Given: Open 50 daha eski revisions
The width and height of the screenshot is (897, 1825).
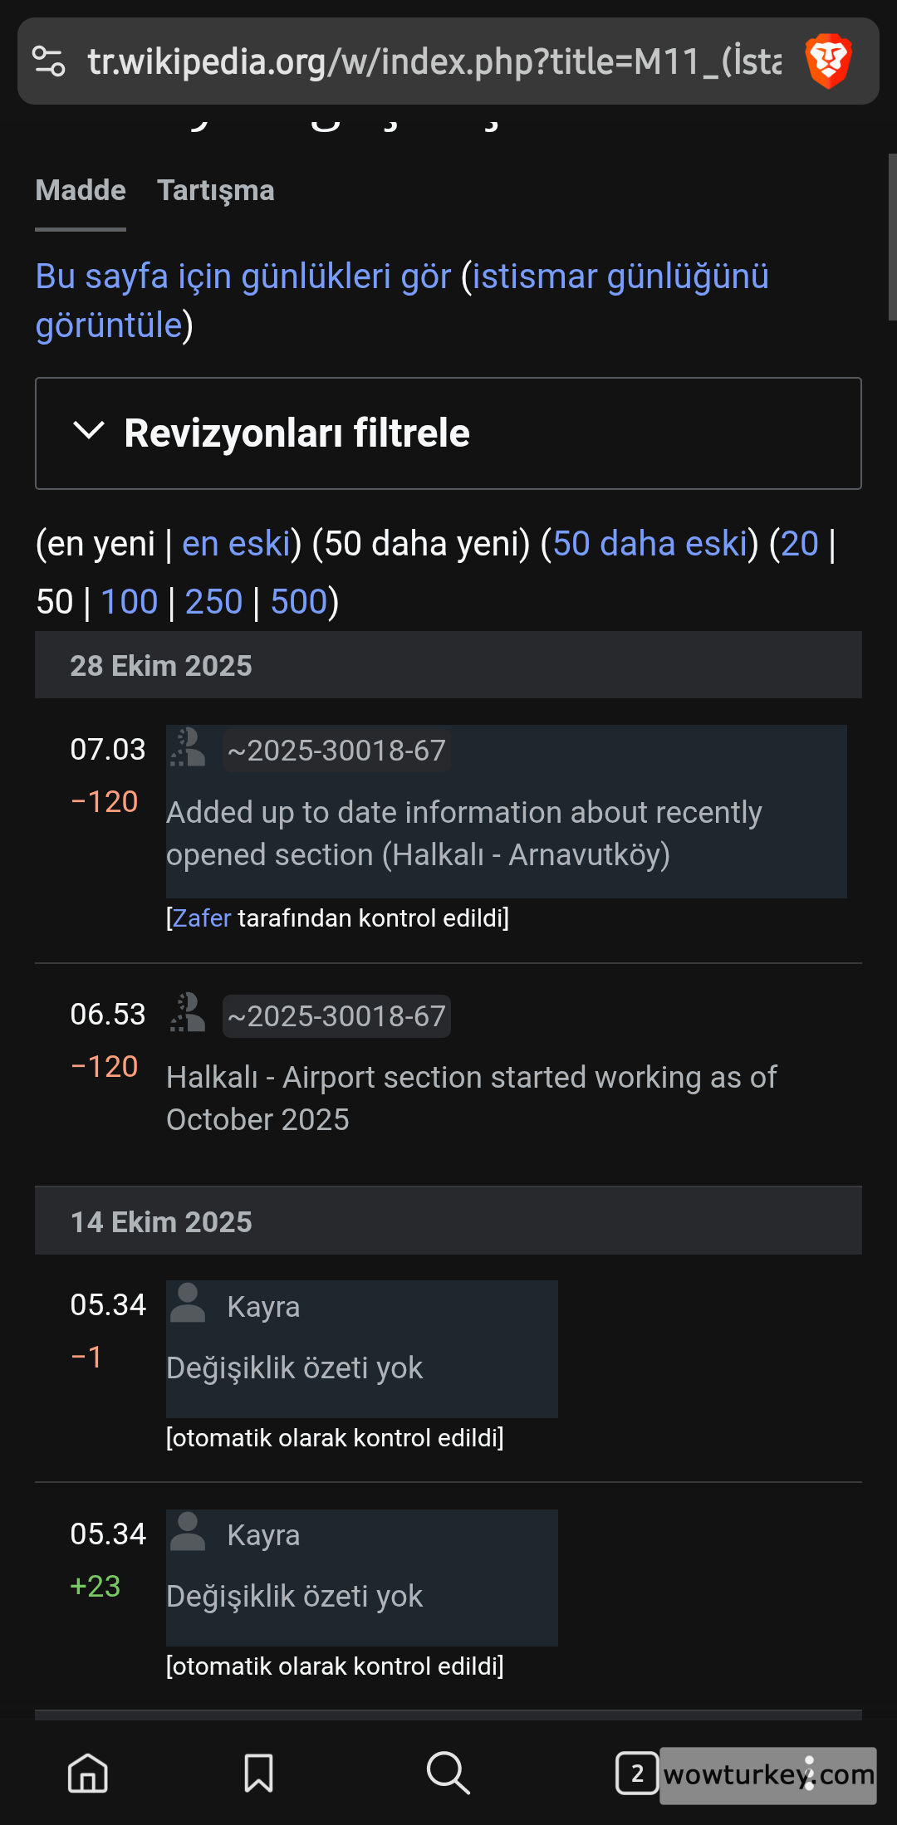Looking at the screenshot, I should [649, 544].
